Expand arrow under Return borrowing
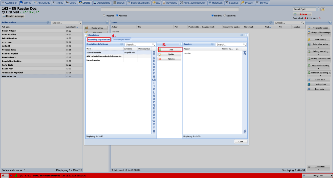The image size is (333, 178). tap(319, 47)
